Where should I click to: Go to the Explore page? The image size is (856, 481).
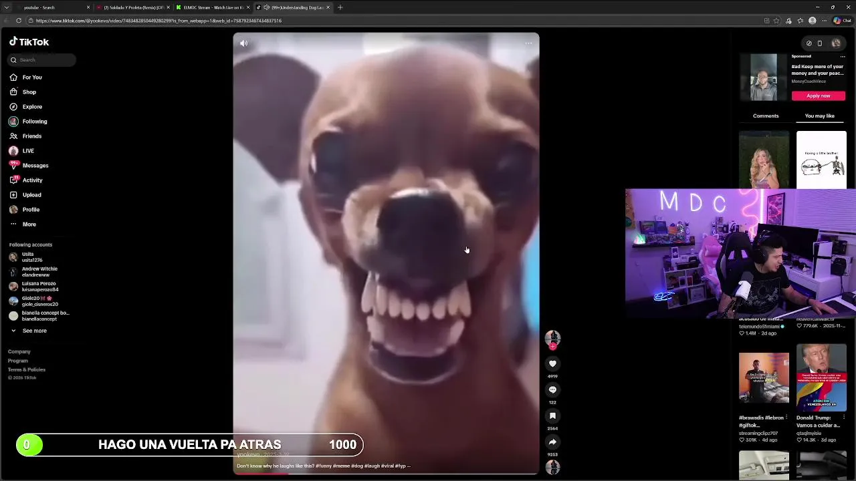coord(25,107)
